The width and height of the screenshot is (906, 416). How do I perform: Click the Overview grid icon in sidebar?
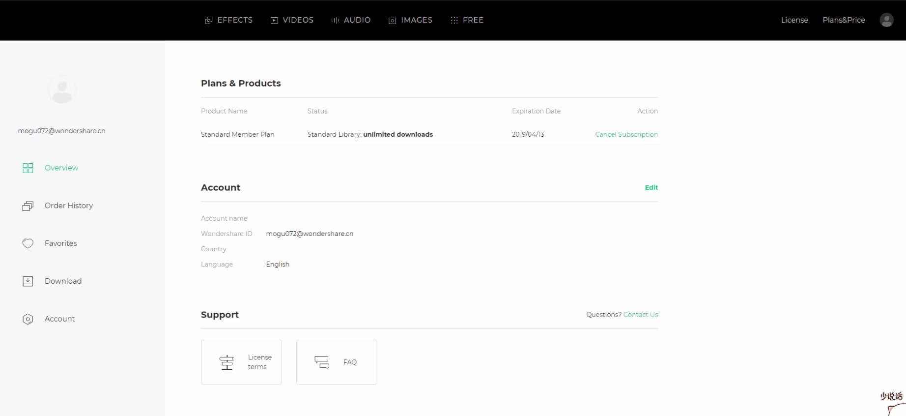coord(28,168)
